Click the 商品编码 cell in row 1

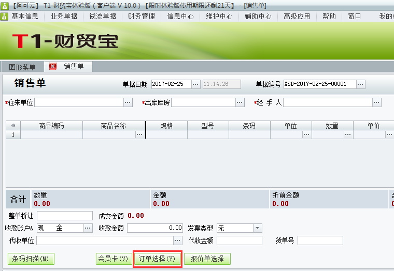(x=51, y=134)
